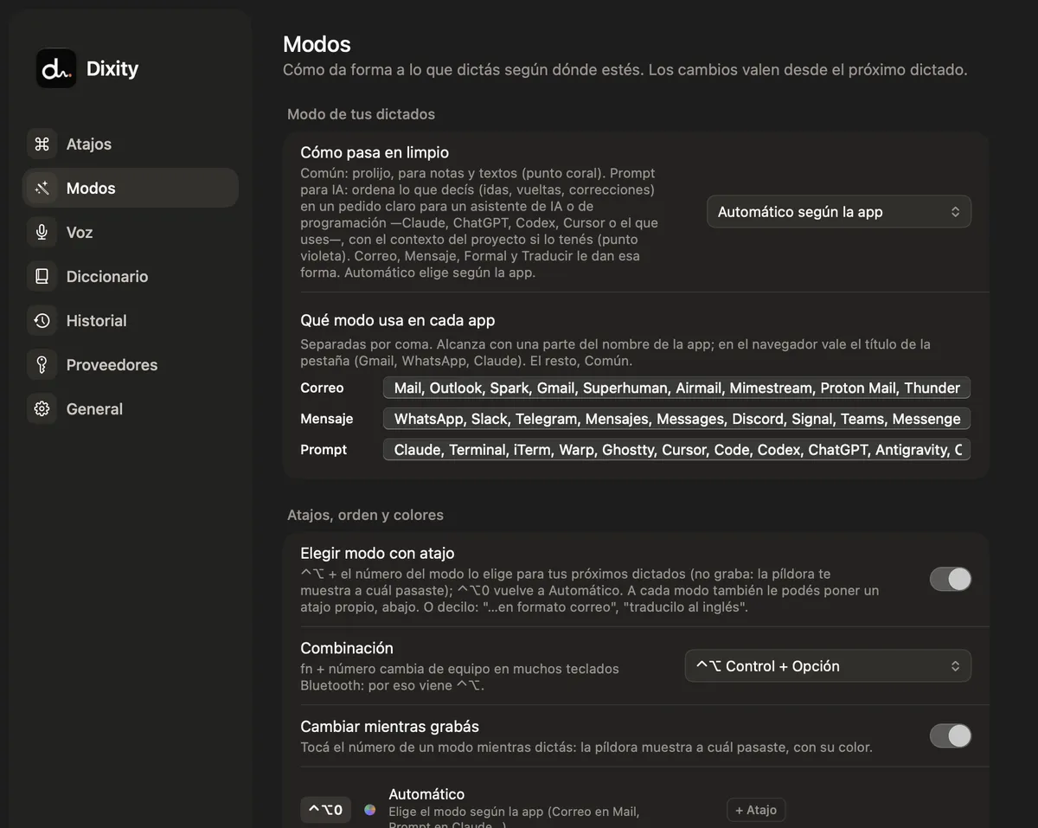This screenshot has width=1038, height=828.
Task: Click the 'Dixity' app name text
Action: (112, 69)
